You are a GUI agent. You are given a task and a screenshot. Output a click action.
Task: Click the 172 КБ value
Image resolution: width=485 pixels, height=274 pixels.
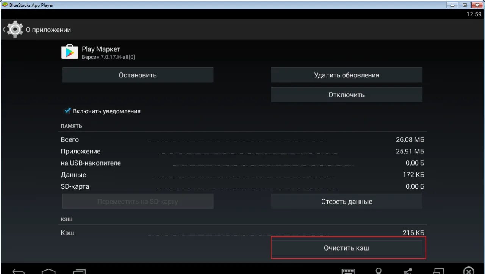(413, 175)
